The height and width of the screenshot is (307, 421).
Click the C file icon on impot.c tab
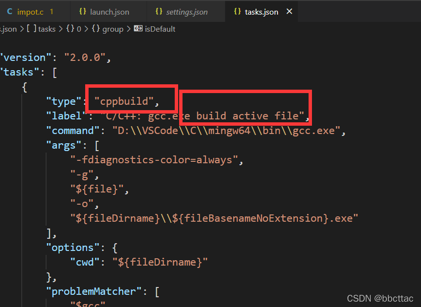(x=10, y=12)
